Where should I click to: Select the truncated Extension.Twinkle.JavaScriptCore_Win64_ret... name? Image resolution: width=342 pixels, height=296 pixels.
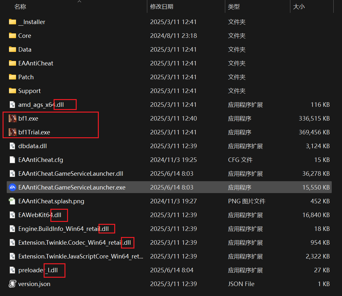(x=81, y=256)
